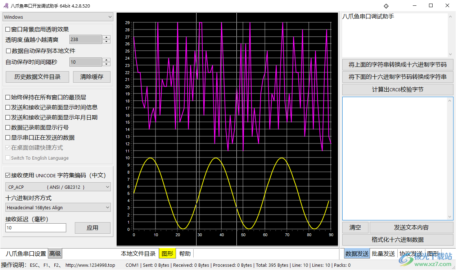Increase transparency value with up arrow

coord(106,37)
